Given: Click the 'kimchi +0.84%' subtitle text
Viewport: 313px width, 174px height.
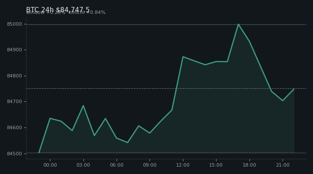Looking at the screenshot, I should 87,12.
